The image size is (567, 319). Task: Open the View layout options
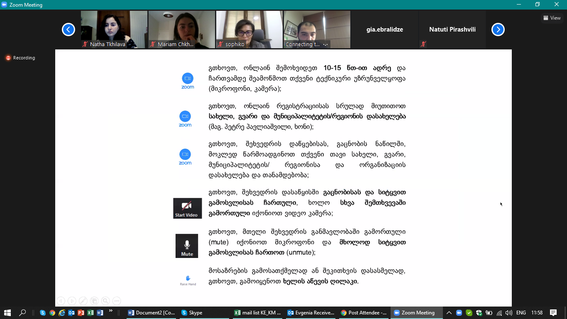552,18
